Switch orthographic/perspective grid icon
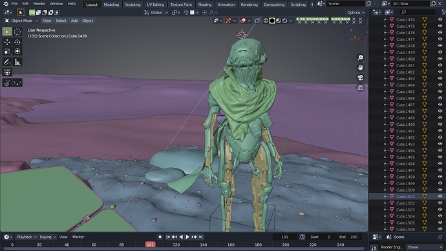This screenshot has width=446, height=251. click(x=360, y=88)
